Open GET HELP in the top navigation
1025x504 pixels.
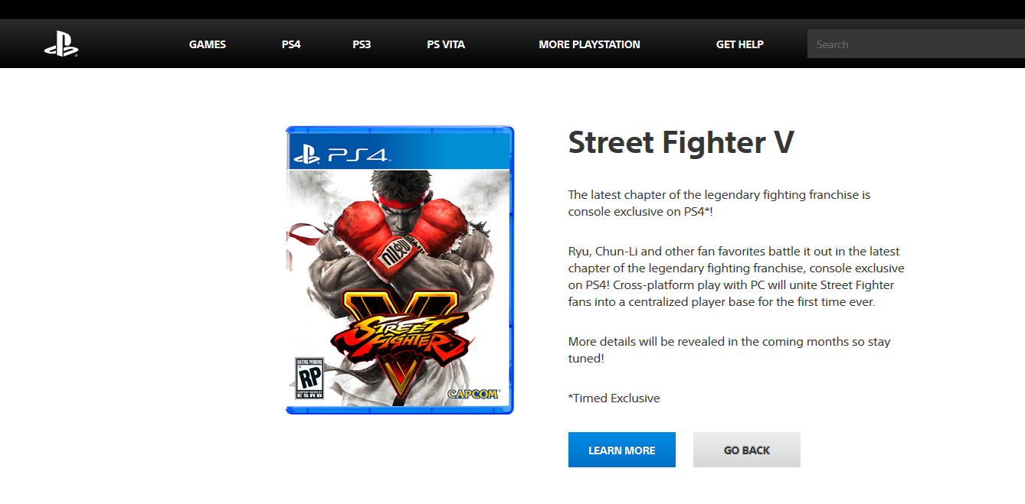point(739,44)
